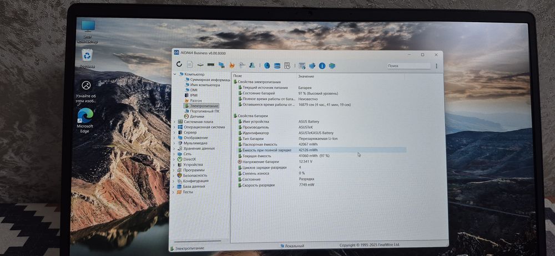Screen dimensions: 555x256
Task: Click the Узнайте об этом изображении desktop icon
Action: (x=86, y=91)
